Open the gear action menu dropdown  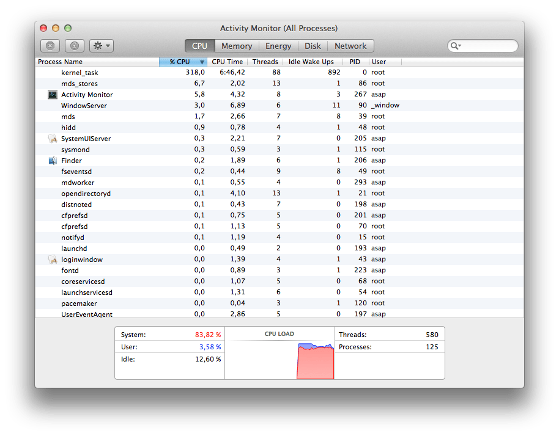tap(102, 46)
